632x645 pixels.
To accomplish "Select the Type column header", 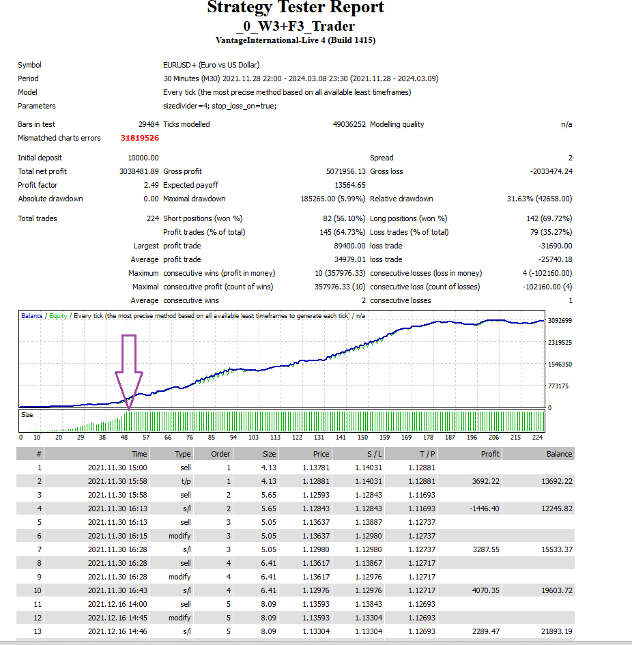I will click(182, 454).
